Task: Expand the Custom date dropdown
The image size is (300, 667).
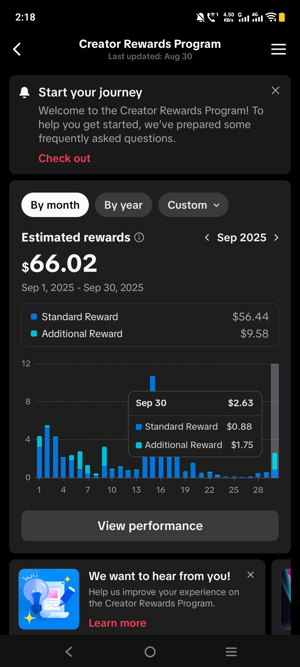Action: click(x=193, y=205)
